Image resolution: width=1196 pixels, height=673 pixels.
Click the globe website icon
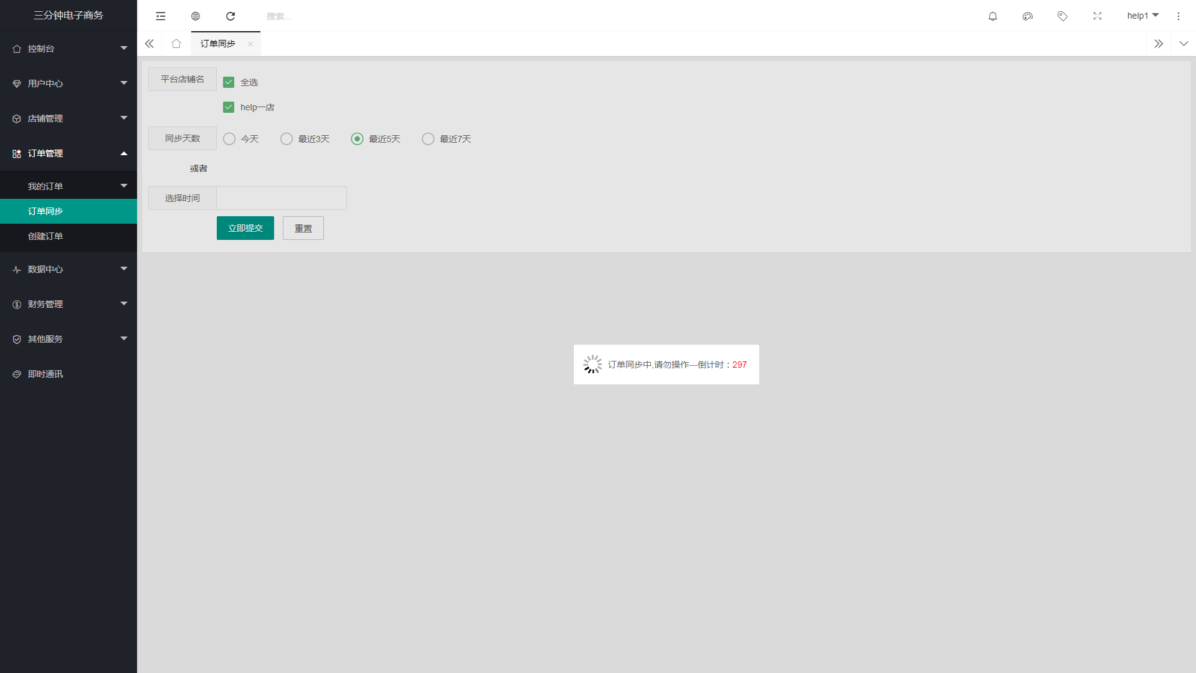[196, 16]
